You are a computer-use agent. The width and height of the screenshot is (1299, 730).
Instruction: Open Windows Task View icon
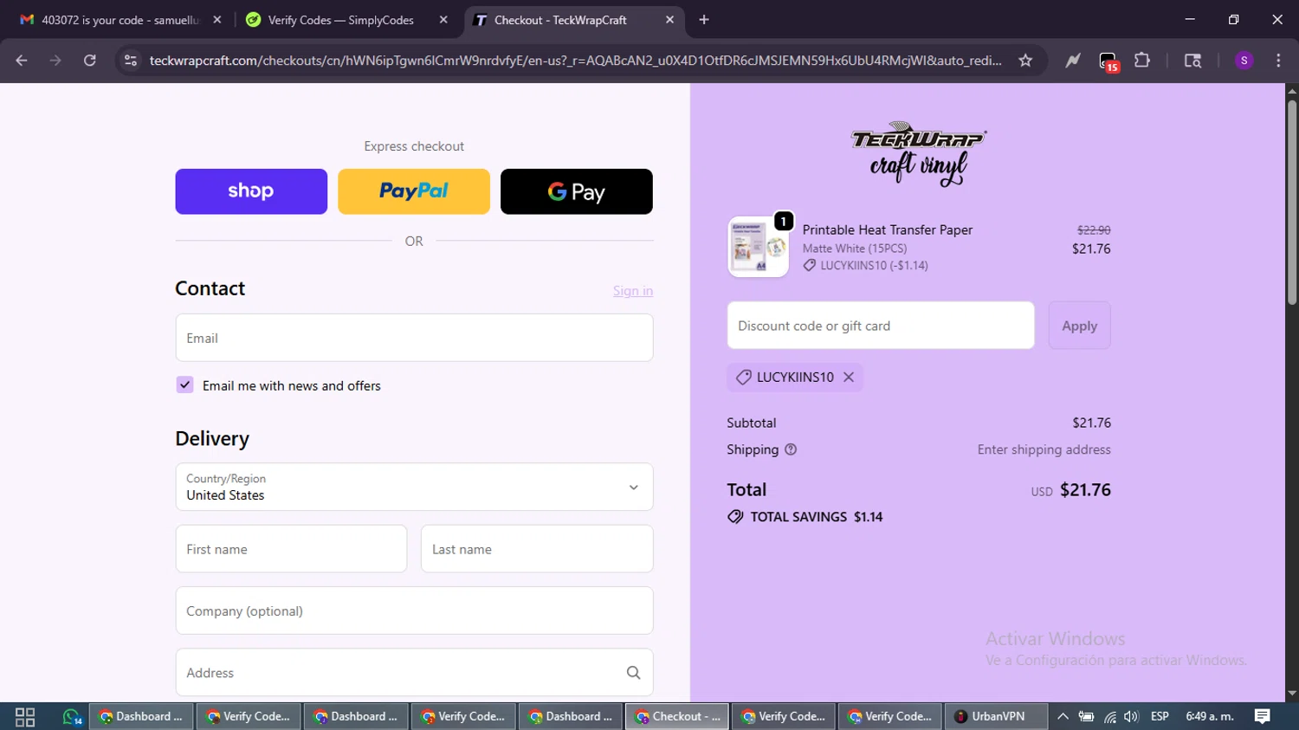25,717
